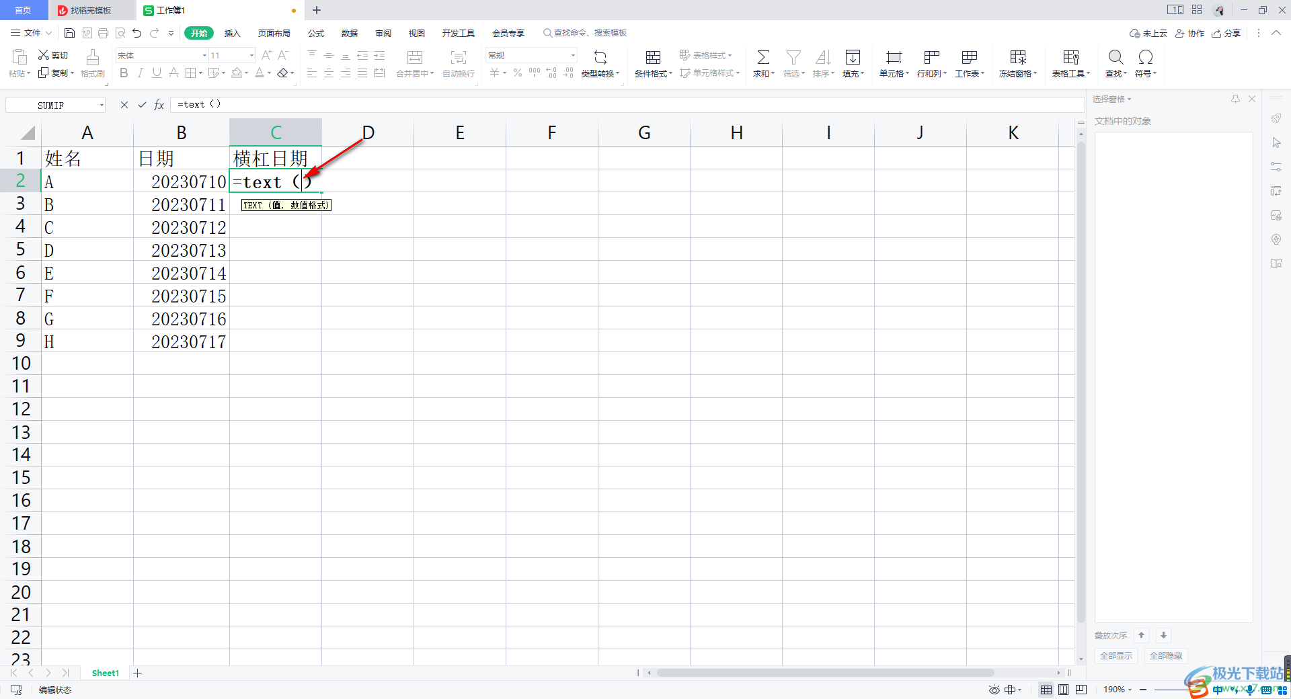This screenshot has height=699, width=1291.
Task: Click the Table Tools (表格工具) icon
Action: coord(1071,57)
